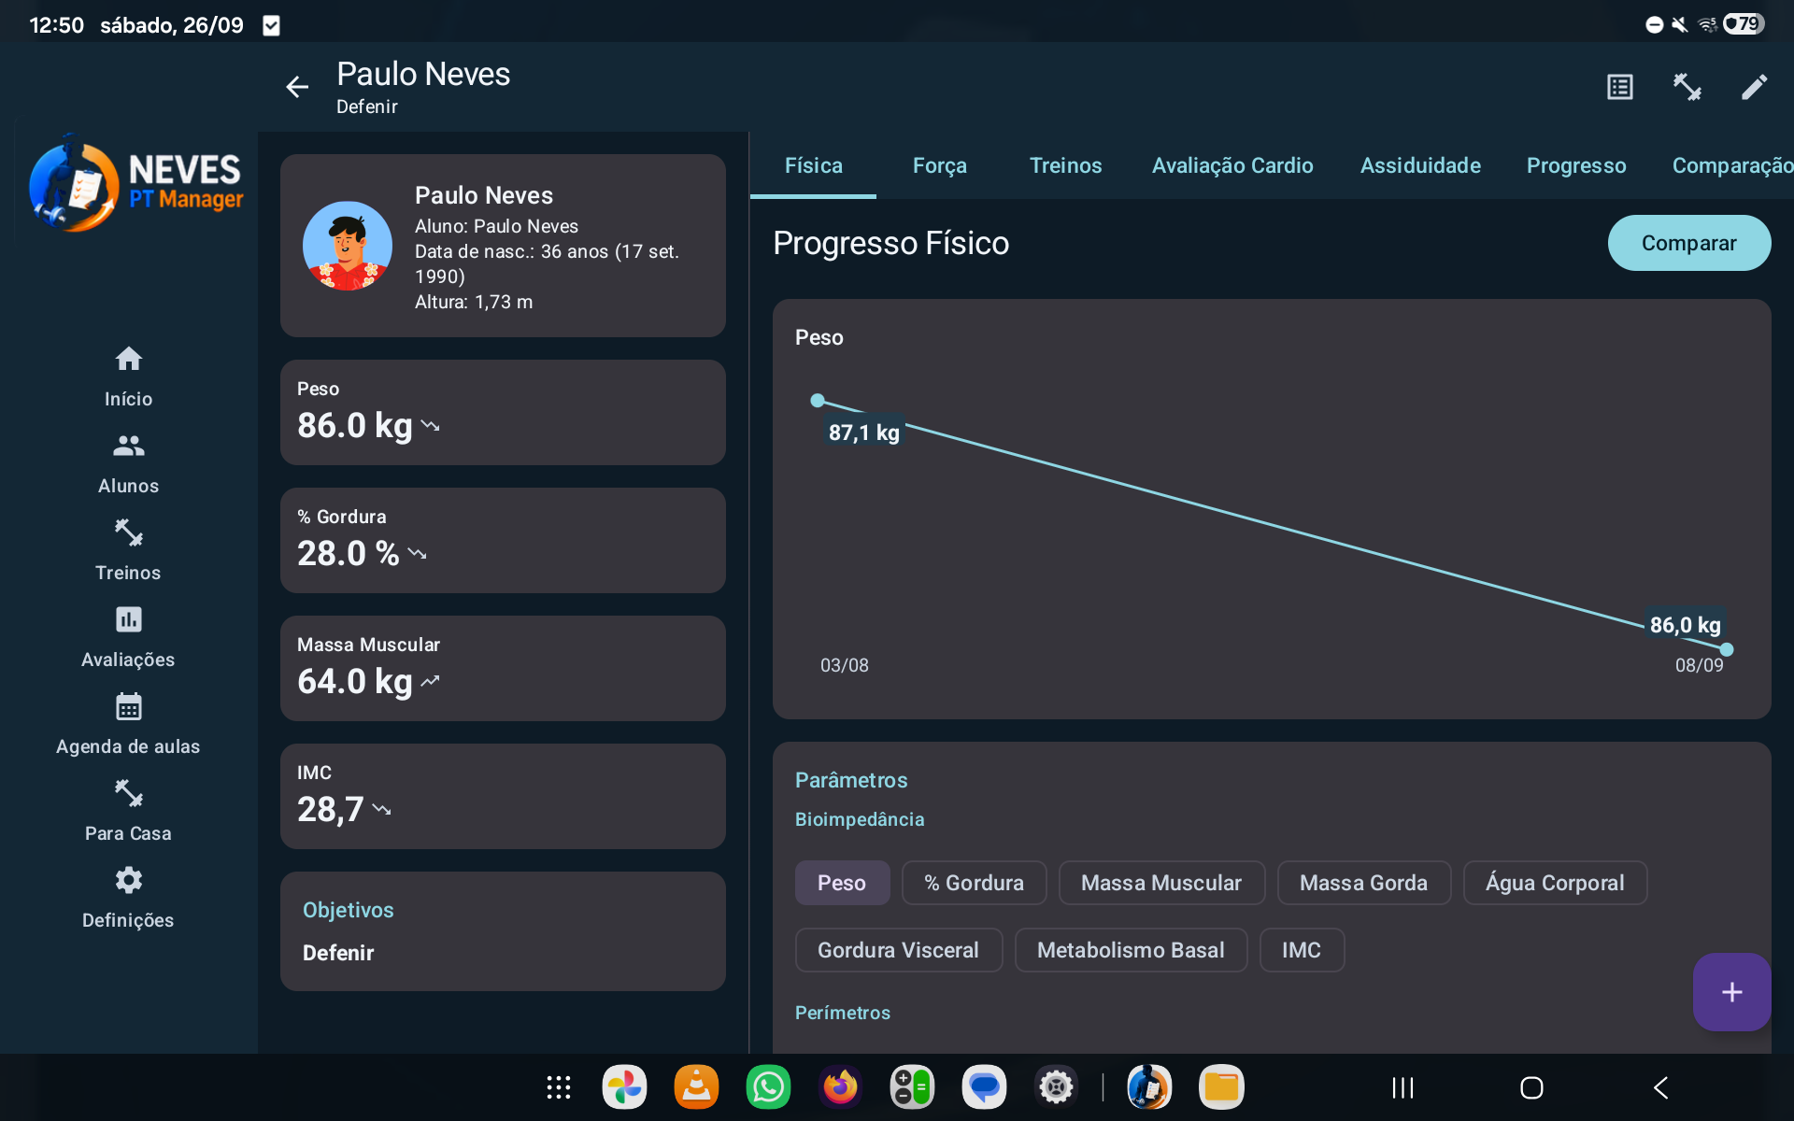Viewport: 1794px width, 1121px height.
Task: Open Agenda de aulas in the sidebar
Action: [128, 724]
